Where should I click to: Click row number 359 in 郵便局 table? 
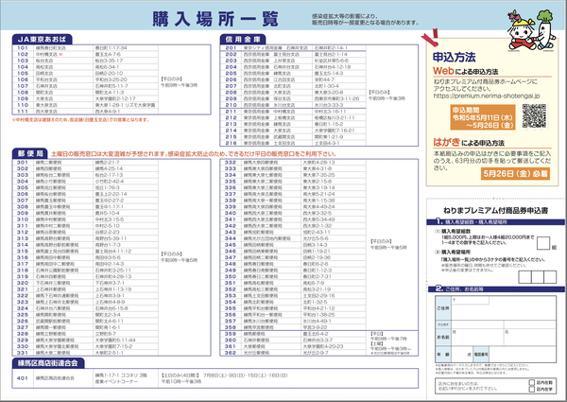click(231, 334)
